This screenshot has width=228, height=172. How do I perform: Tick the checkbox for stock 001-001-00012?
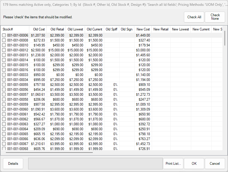4,50
